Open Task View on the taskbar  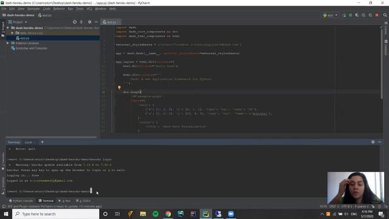[117, 214]
